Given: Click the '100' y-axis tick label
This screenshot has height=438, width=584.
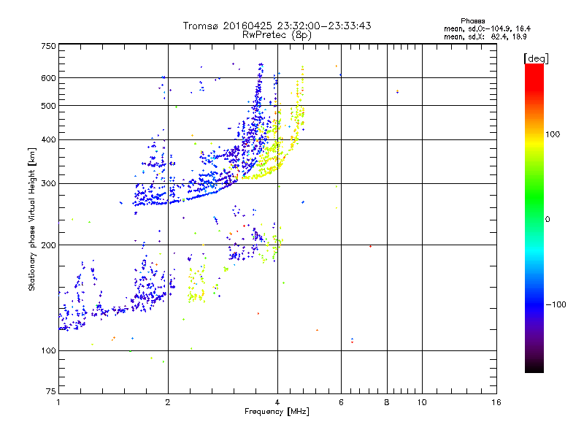Looking at the screenshot, I should (48, 350).
